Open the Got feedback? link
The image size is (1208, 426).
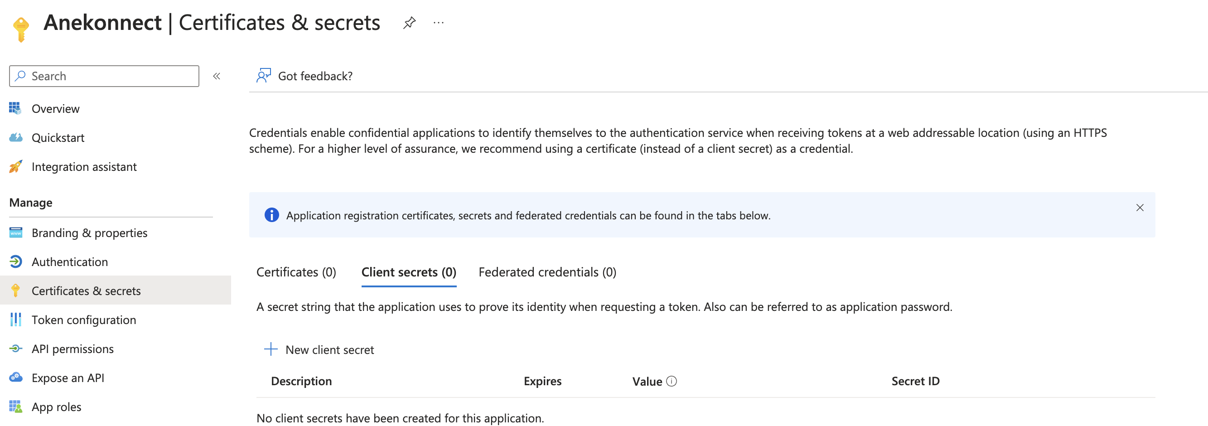click(x=315, y=76)
